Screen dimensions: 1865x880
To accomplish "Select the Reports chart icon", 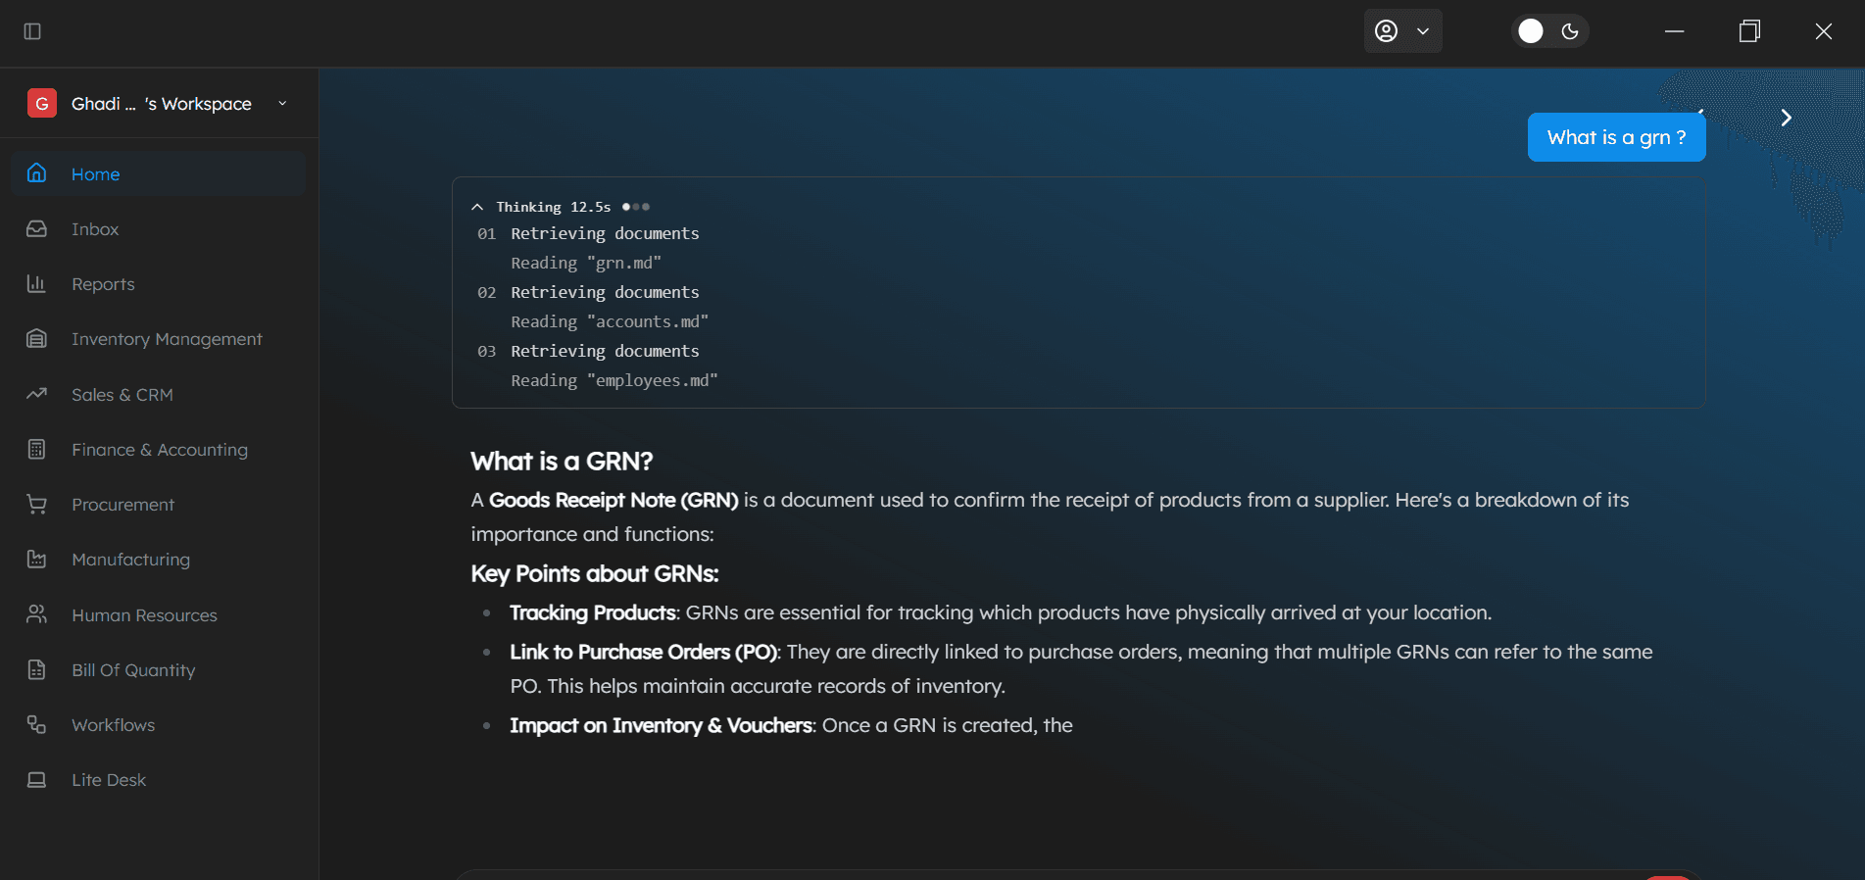I will click(x=36, y=283).
